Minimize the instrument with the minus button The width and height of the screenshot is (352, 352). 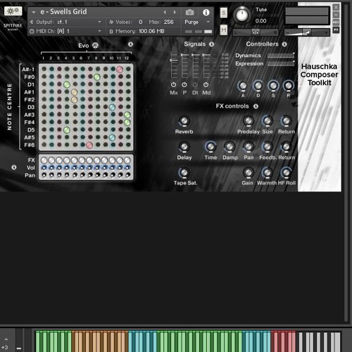click(336, 15)
